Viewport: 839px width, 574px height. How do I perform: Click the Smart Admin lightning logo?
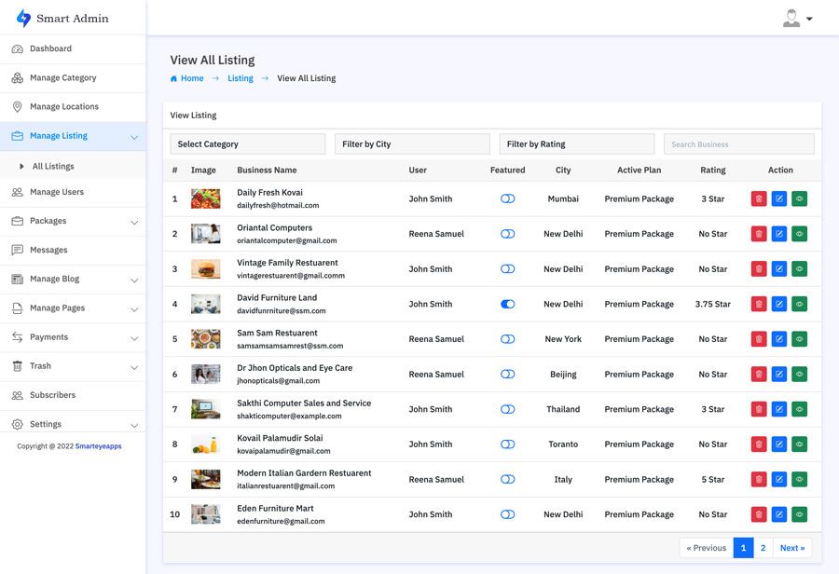pos(23,18)
